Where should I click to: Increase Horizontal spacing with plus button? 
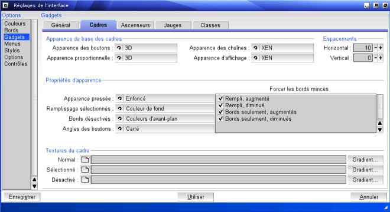pyautogui.click(x=381, y=48)
